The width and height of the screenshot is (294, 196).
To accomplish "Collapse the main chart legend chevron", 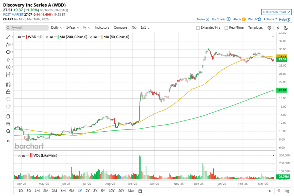I will pos(273,37).
